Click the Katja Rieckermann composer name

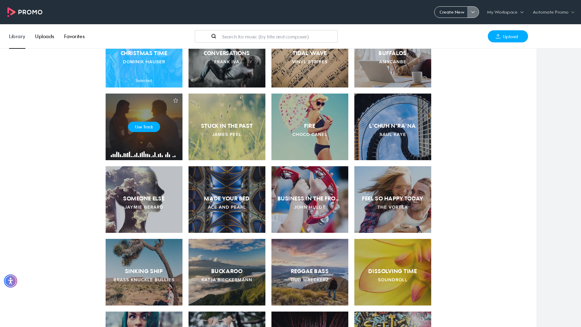(227, 280)
